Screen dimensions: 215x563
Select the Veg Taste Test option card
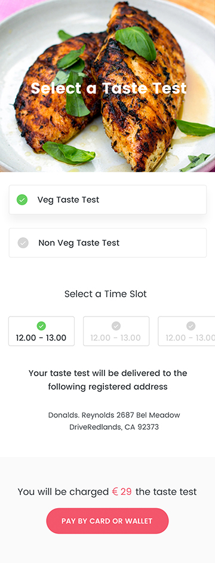point(107,199)
